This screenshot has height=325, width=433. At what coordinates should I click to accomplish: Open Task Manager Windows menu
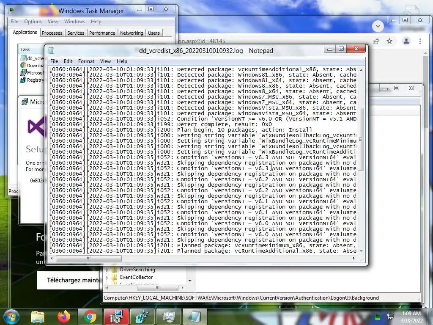74,22
